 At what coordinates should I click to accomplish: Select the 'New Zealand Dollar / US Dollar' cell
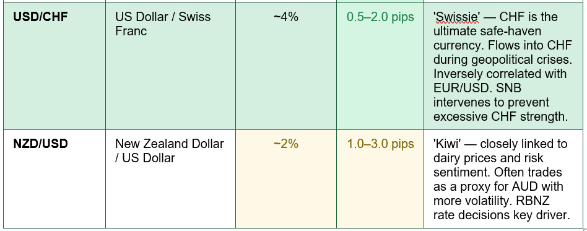[x=170, y=178]
